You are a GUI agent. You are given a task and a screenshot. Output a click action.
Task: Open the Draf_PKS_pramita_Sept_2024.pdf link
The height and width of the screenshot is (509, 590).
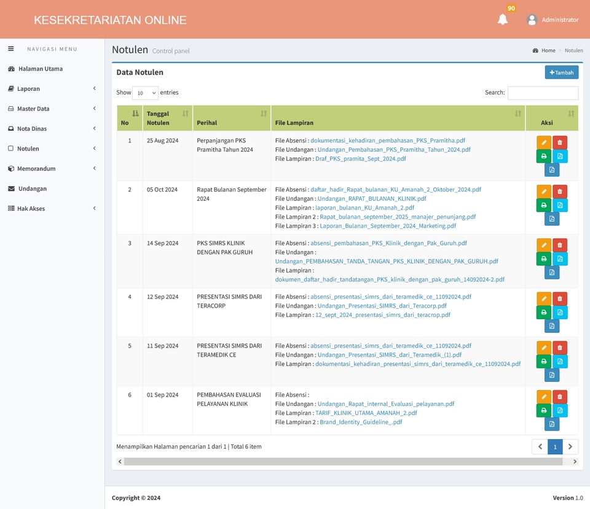[x=360, y=158]
